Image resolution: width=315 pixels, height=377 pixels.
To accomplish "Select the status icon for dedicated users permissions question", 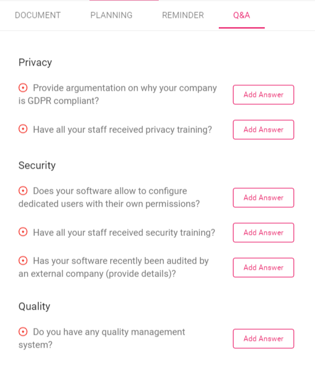I will pyautogui.click(x=23, y=191).
